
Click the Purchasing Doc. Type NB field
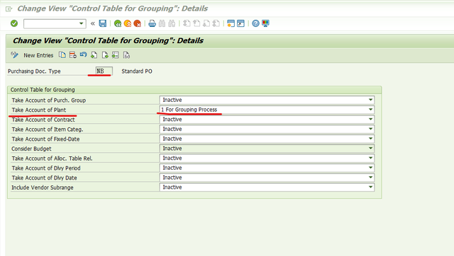(104, 71)
